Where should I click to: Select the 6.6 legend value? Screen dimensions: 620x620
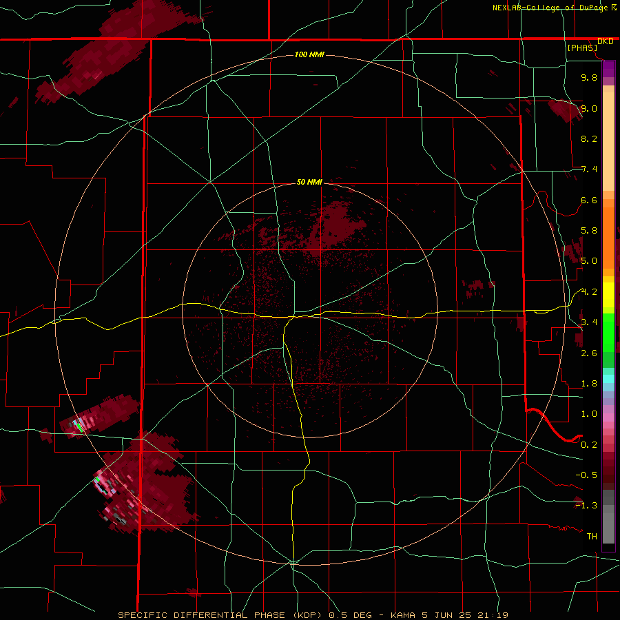click(589, 200)
